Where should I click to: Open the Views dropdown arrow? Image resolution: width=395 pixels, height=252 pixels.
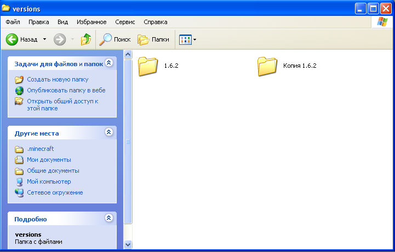tap(194, 40)
